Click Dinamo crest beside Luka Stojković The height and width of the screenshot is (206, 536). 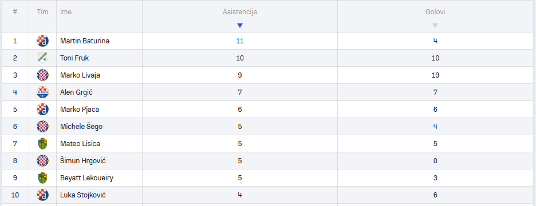[43, 195]
